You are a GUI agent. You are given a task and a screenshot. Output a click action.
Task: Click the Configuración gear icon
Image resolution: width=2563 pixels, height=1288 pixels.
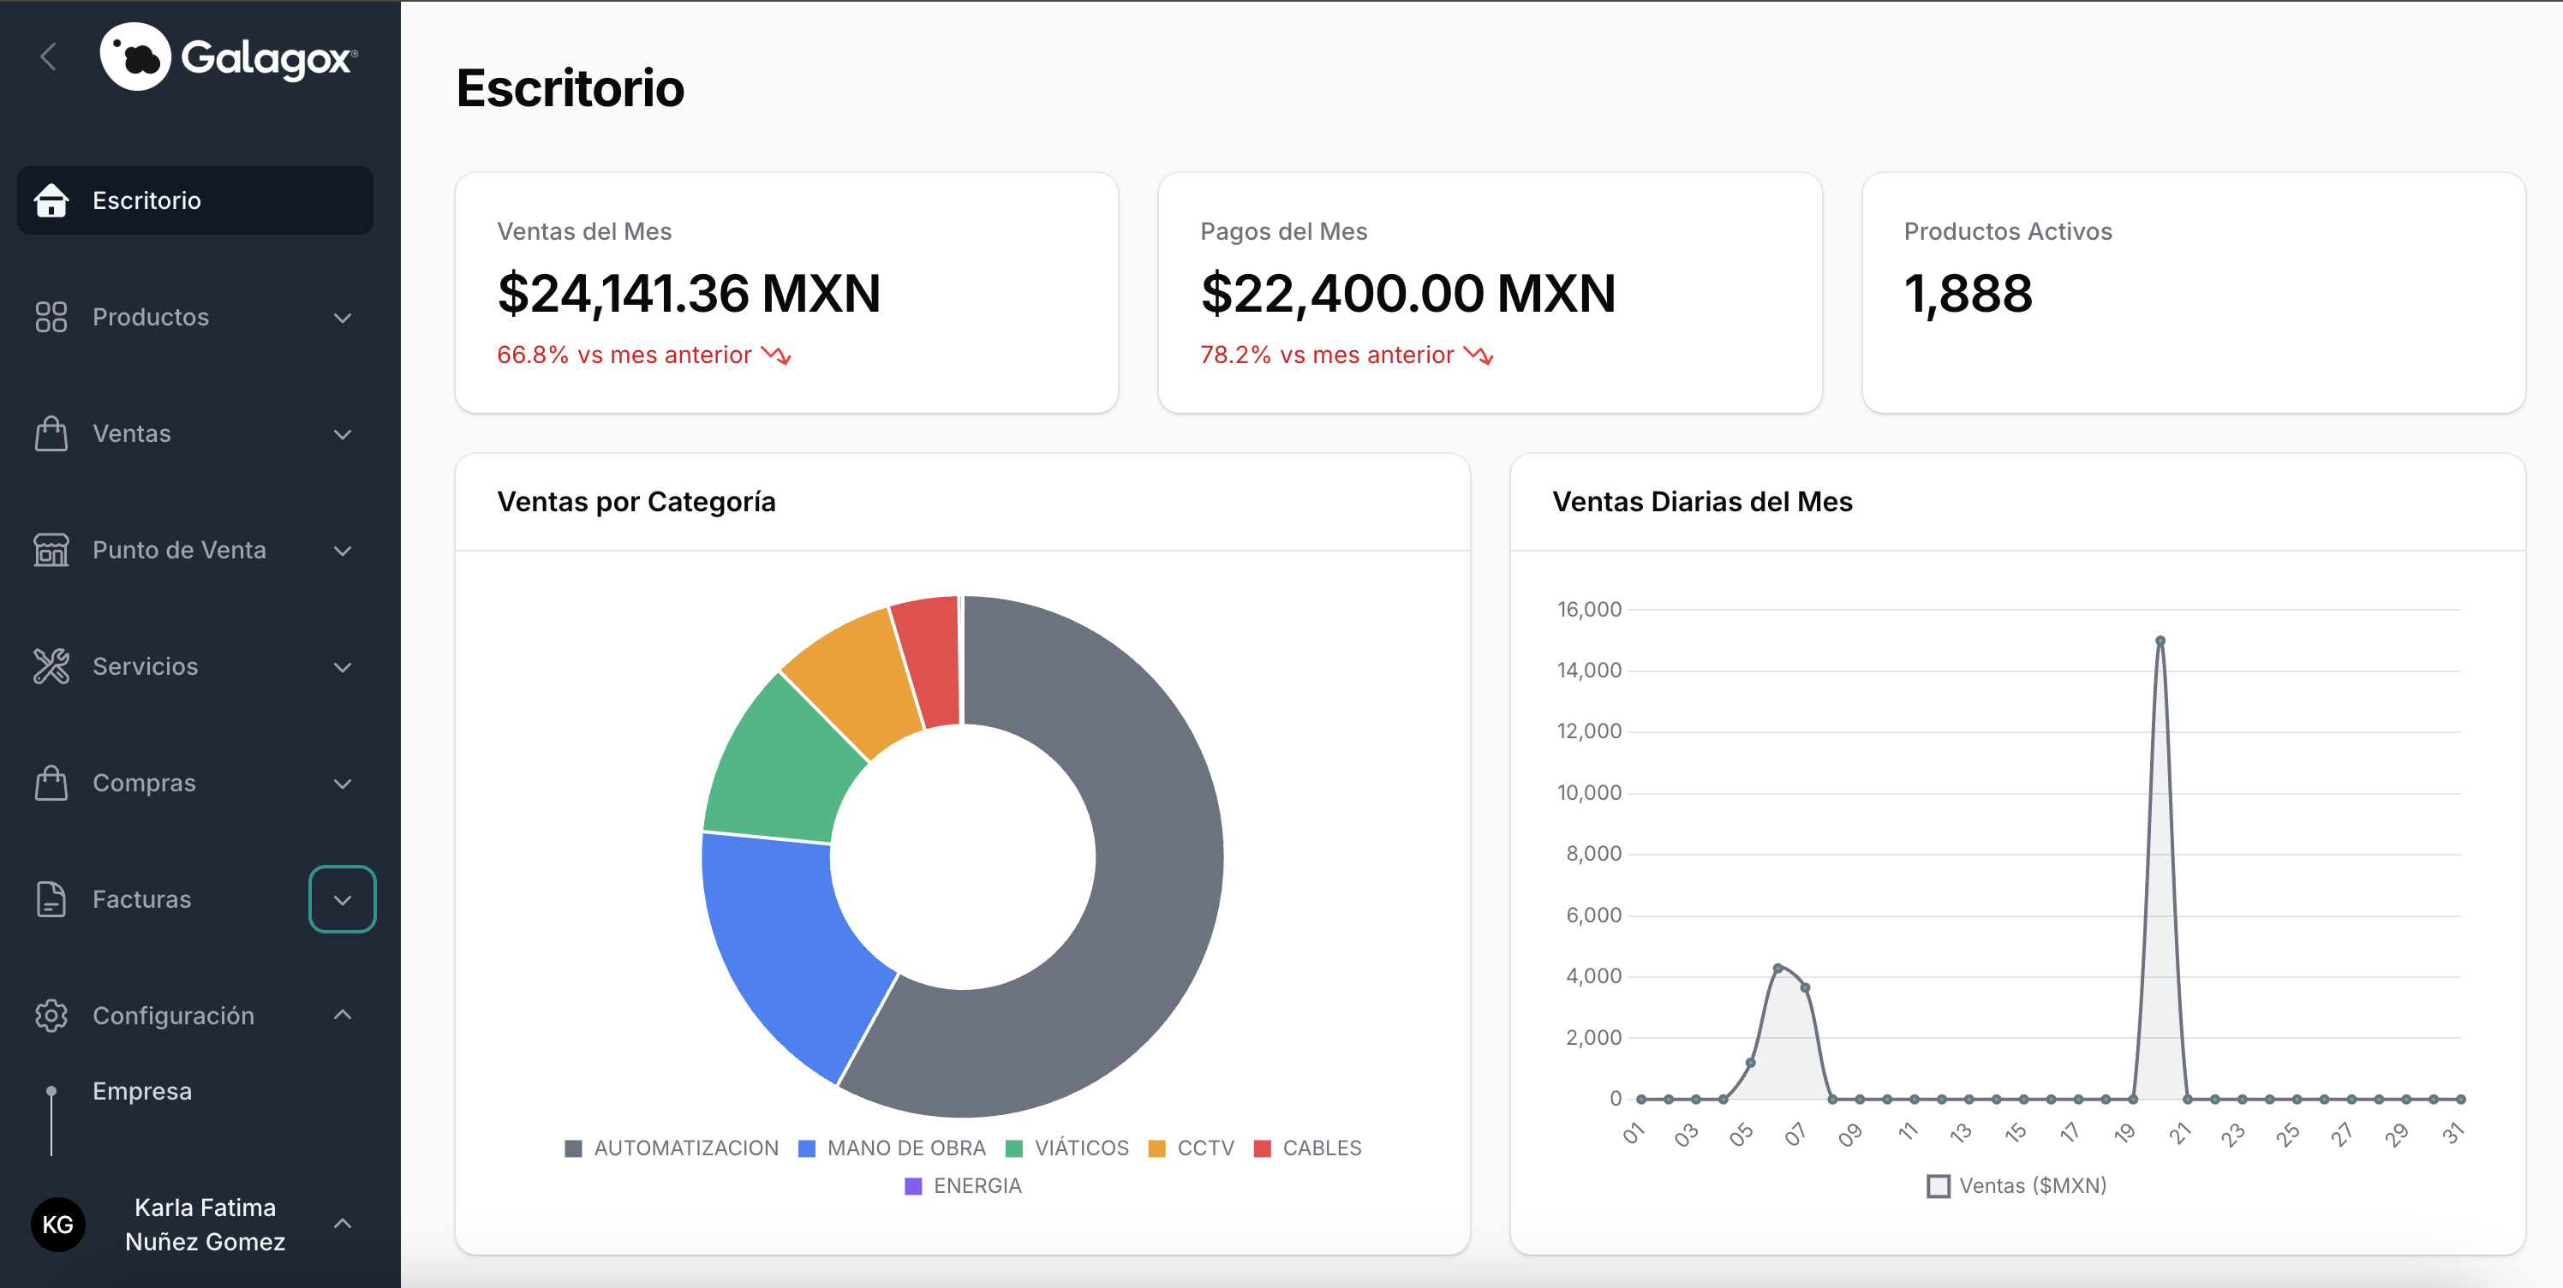(x=51, y=1015)
